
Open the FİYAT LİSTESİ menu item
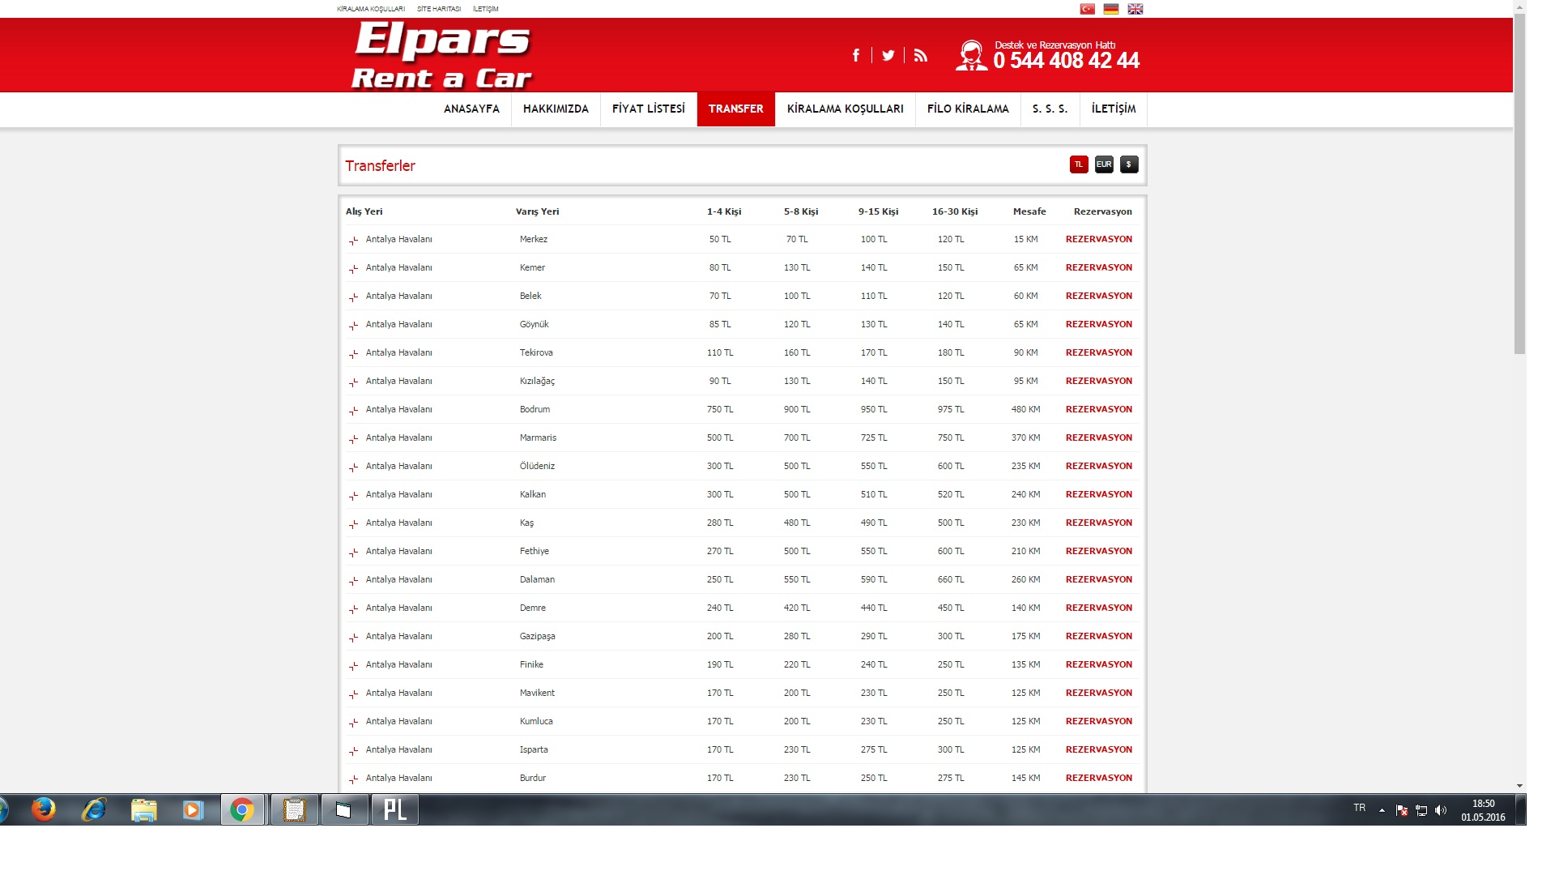pyautogui.click(x=648, y=109)
